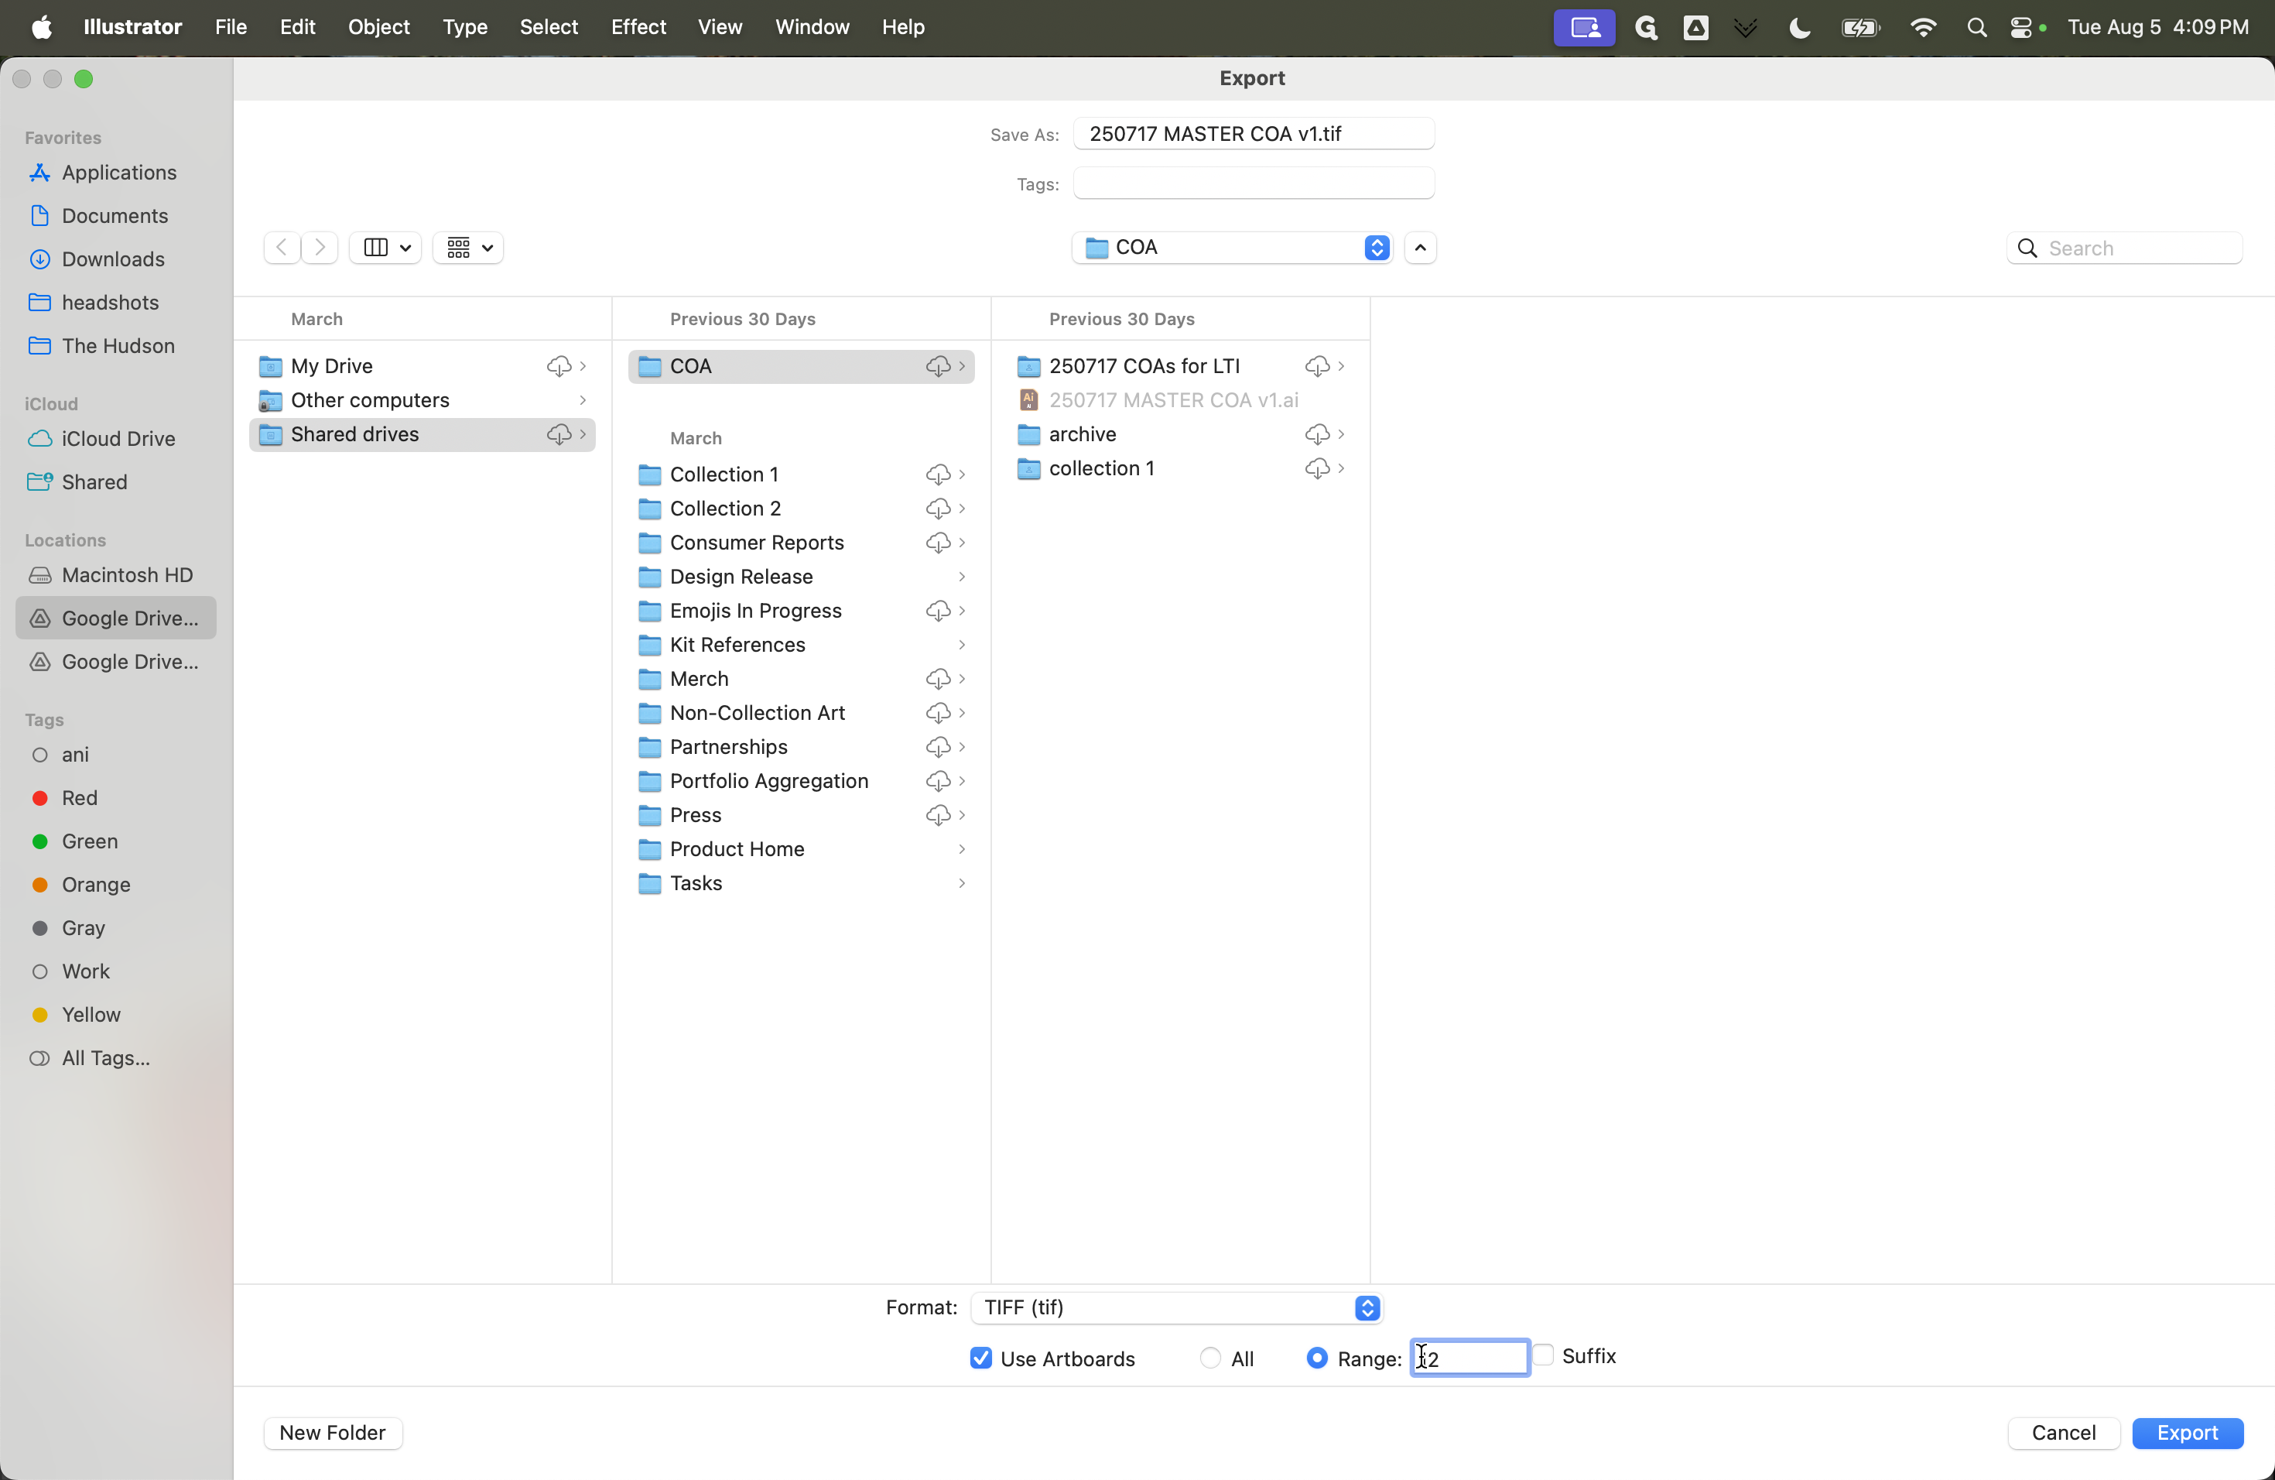Open the File menu
2275x1480 pixels.
(231, 28)
